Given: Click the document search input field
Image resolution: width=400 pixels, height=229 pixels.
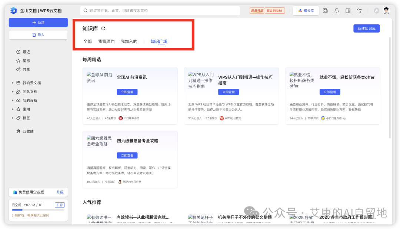Looking at the screenshot, I should tap(159, 10).
